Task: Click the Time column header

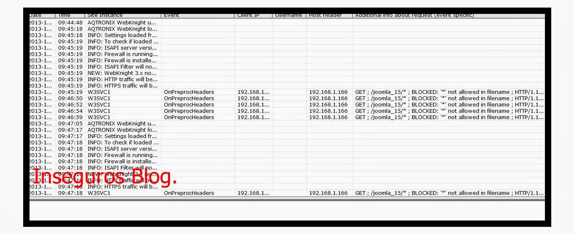Action: pyautogui.click(x=70, y=16)
